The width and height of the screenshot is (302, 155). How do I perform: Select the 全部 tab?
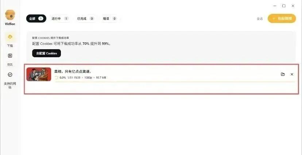36,19
